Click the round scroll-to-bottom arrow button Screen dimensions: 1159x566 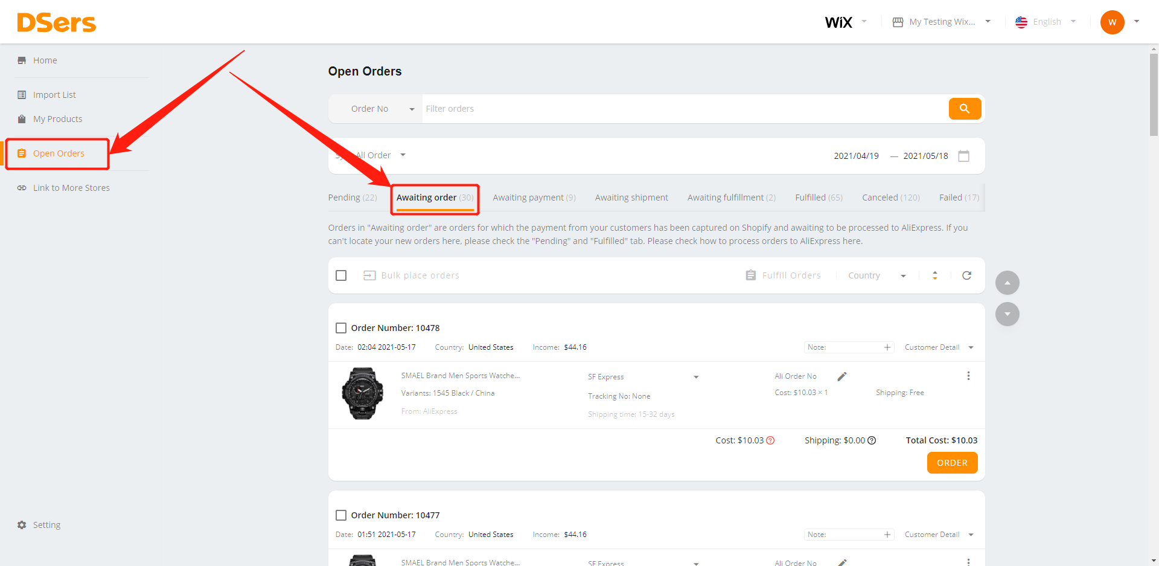1007,314
